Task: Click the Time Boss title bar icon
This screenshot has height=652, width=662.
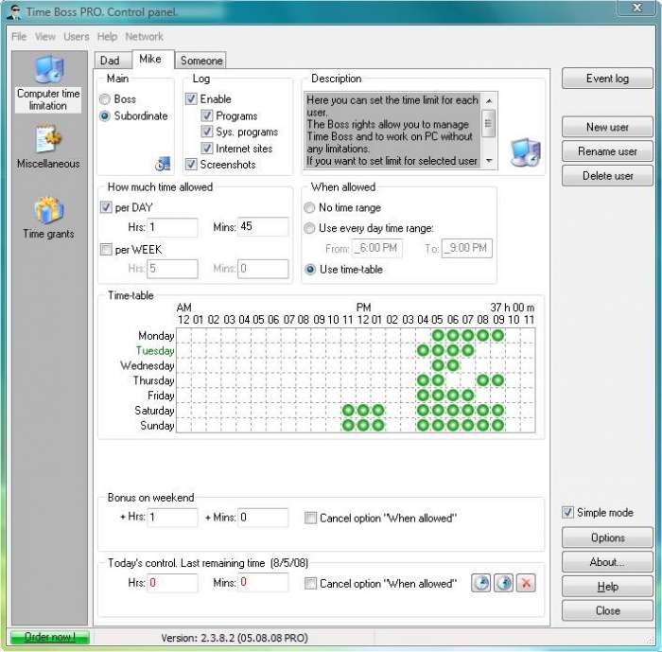Action: tap(15, 12)
